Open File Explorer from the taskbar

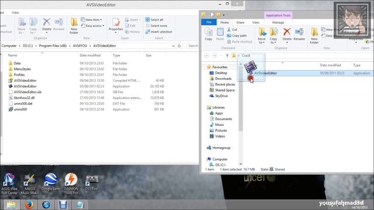click(11, 205)
